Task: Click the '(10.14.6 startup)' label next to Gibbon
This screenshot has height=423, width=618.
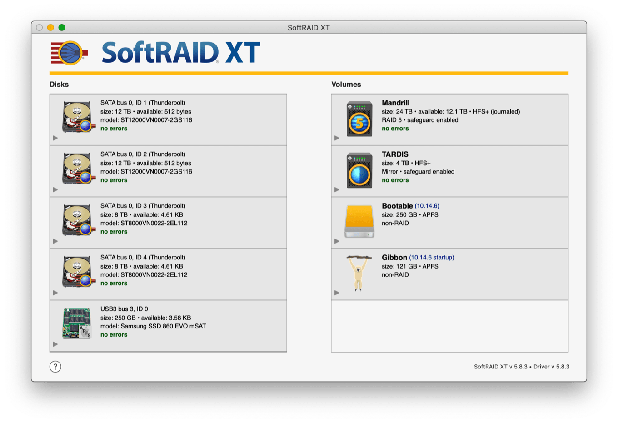Action: coord(431,257)
